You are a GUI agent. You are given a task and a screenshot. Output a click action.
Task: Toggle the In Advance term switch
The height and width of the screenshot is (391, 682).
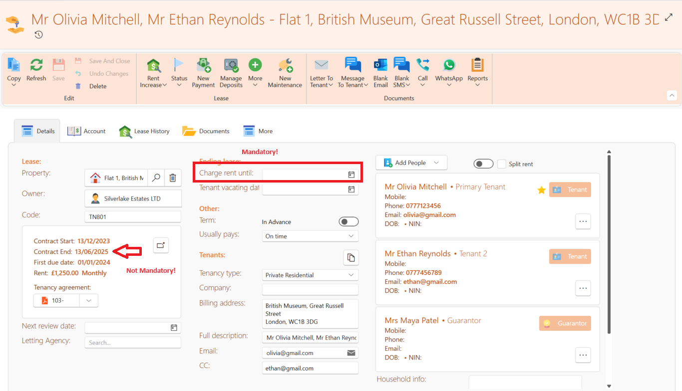(x=348, y=221)
